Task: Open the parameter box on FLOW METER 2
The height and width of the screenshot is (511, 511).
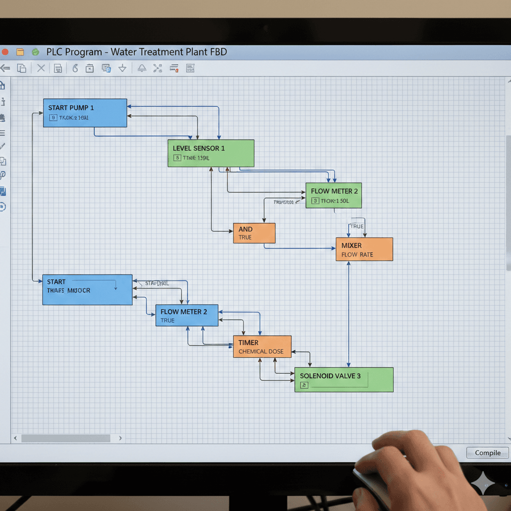Action: click(x=314, y=200)
